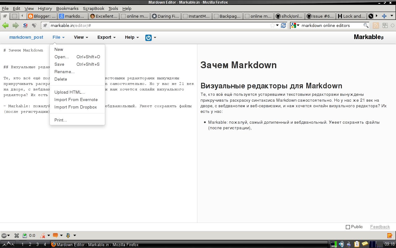
Task: Open the Bookmarks menu in Firefox
Action: (67, 8)
